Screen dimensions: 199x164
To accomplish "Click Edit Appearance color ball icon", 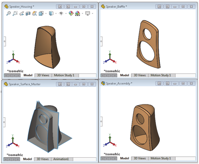I will 71,14.
